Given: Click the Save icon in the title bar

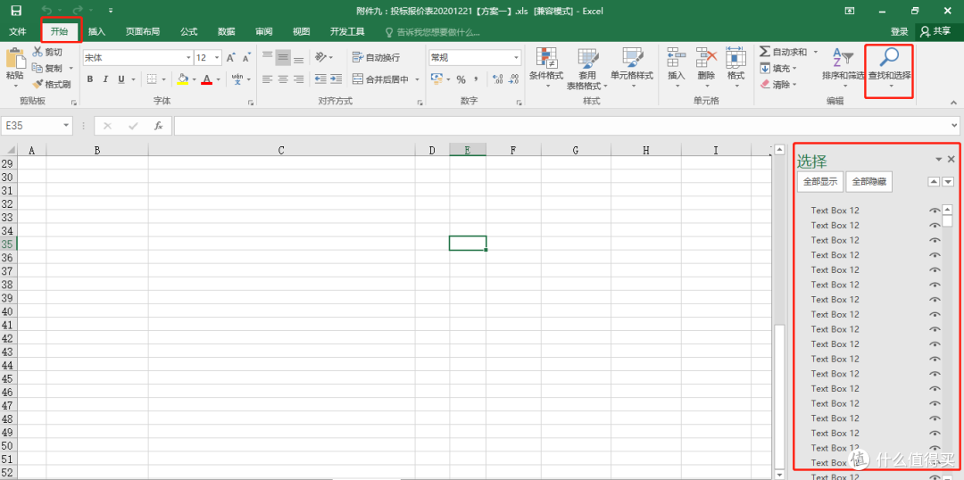Looking at the screenshot, I should coord(16,11).
